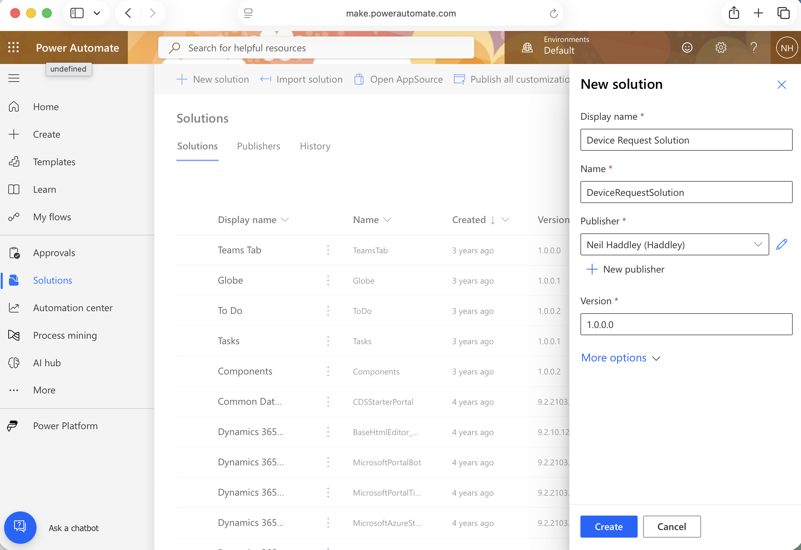The height and width of the screenshot is (550, 801).
Task: Click the Home house icon
Action: click(x=14, y=107)
